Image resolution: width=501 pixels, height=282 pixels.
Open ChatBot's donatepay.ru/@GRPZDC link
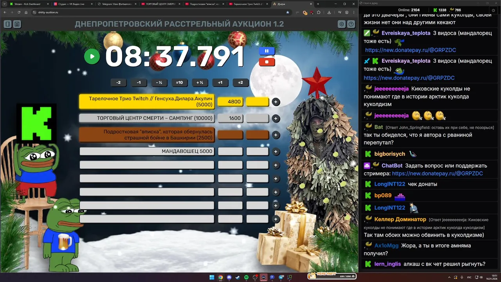[437, 174]
